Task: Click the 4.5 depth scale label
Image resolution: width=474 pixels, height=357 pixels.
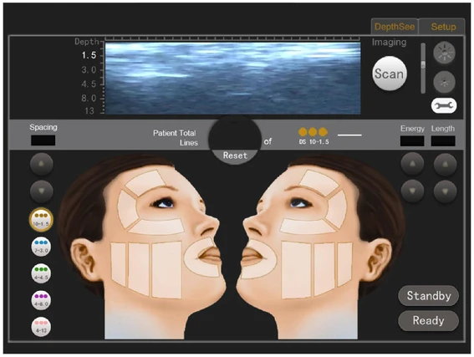Action: tap(89, 84)
